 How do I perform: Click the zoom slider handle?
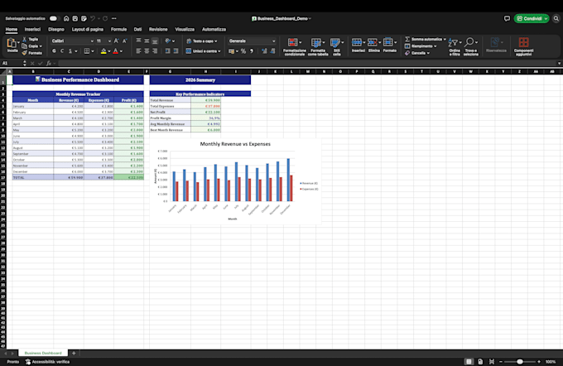coord(520,362)
